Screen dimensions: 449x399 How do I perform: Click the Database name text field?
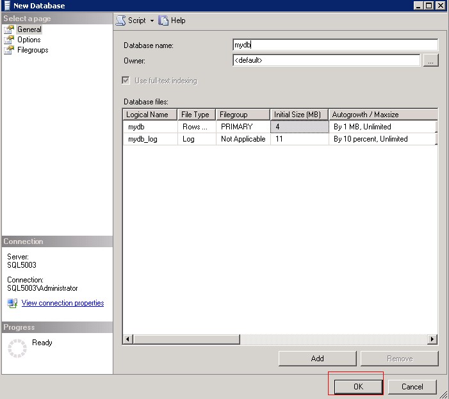pyautogui.click(x=335, y=45)
